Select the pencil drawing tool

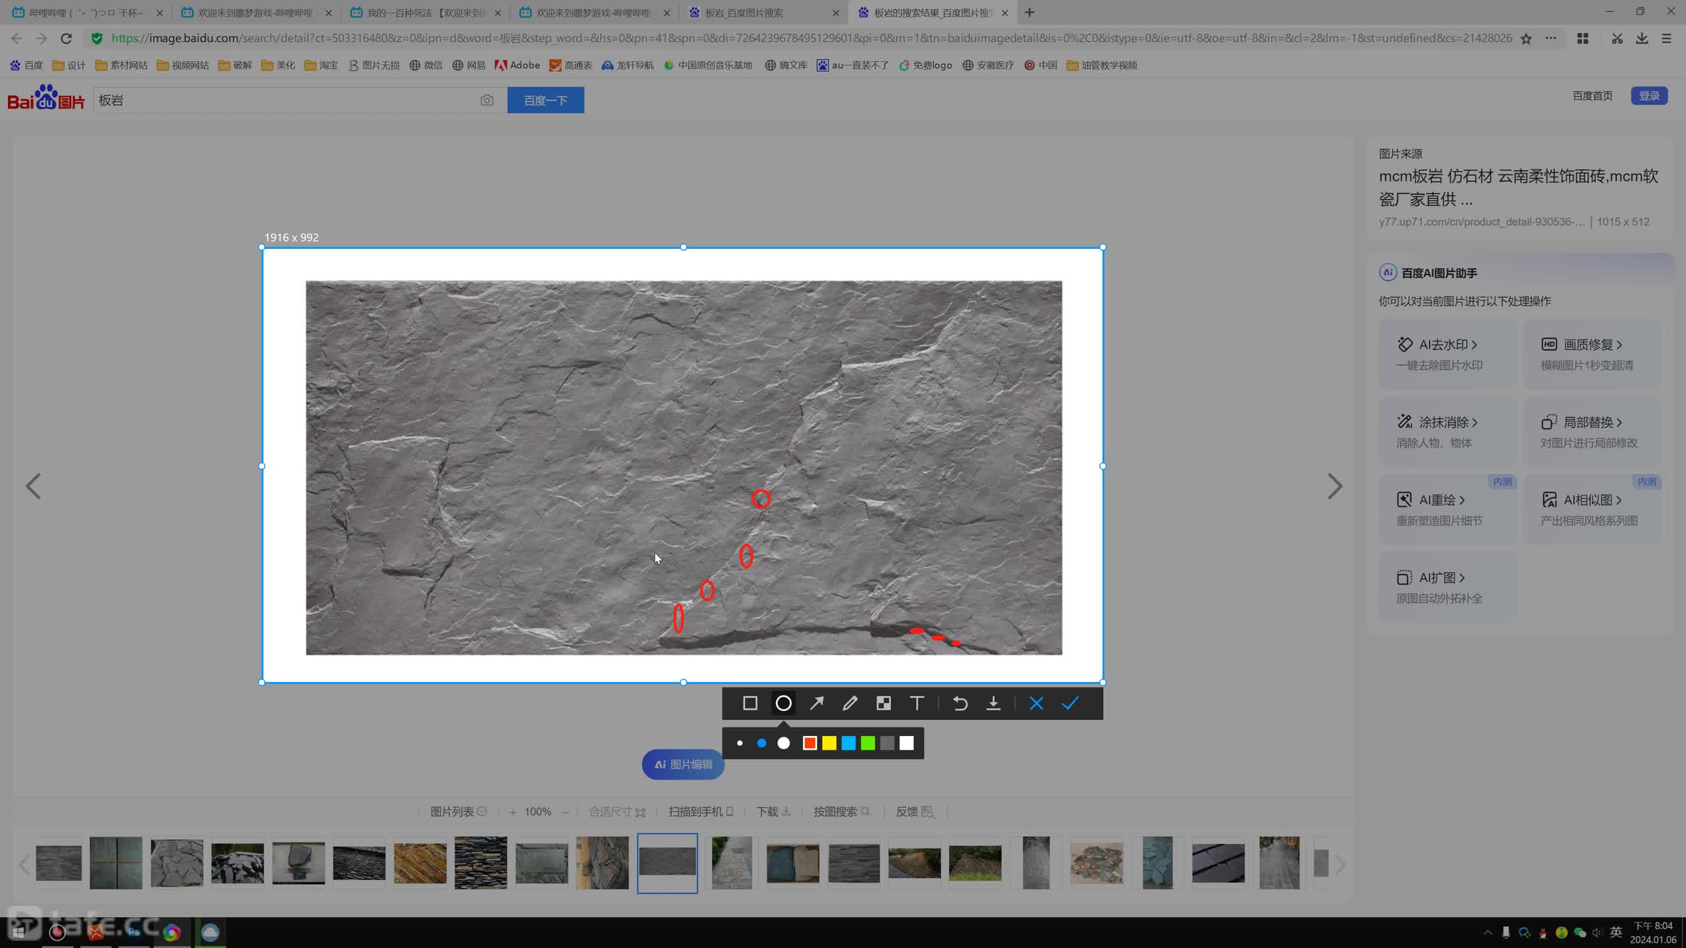tap(850, 703)
